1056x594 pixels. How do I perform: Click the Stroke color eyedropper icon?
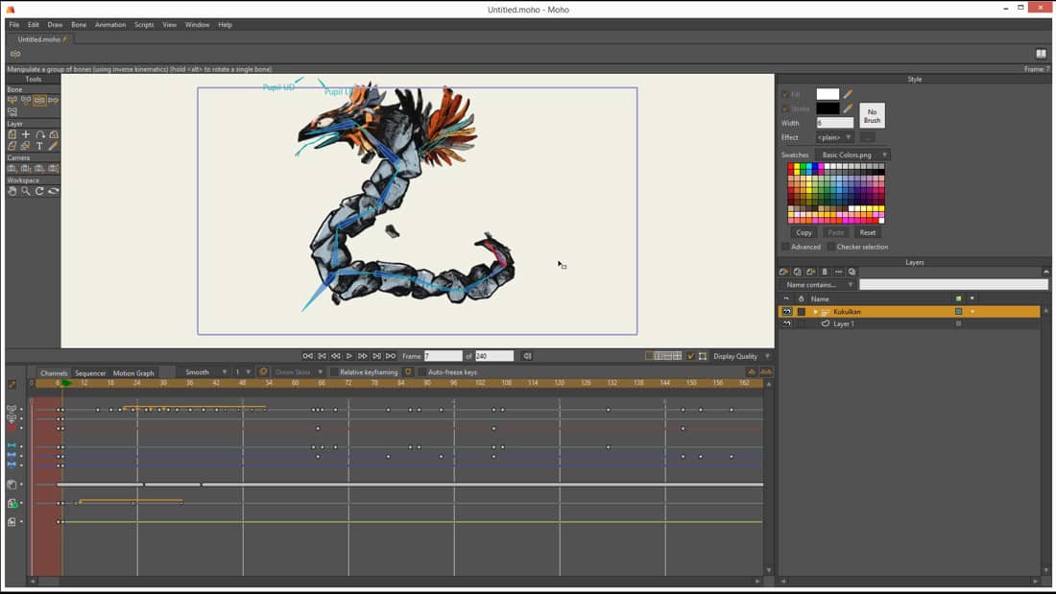pos(848,108)
